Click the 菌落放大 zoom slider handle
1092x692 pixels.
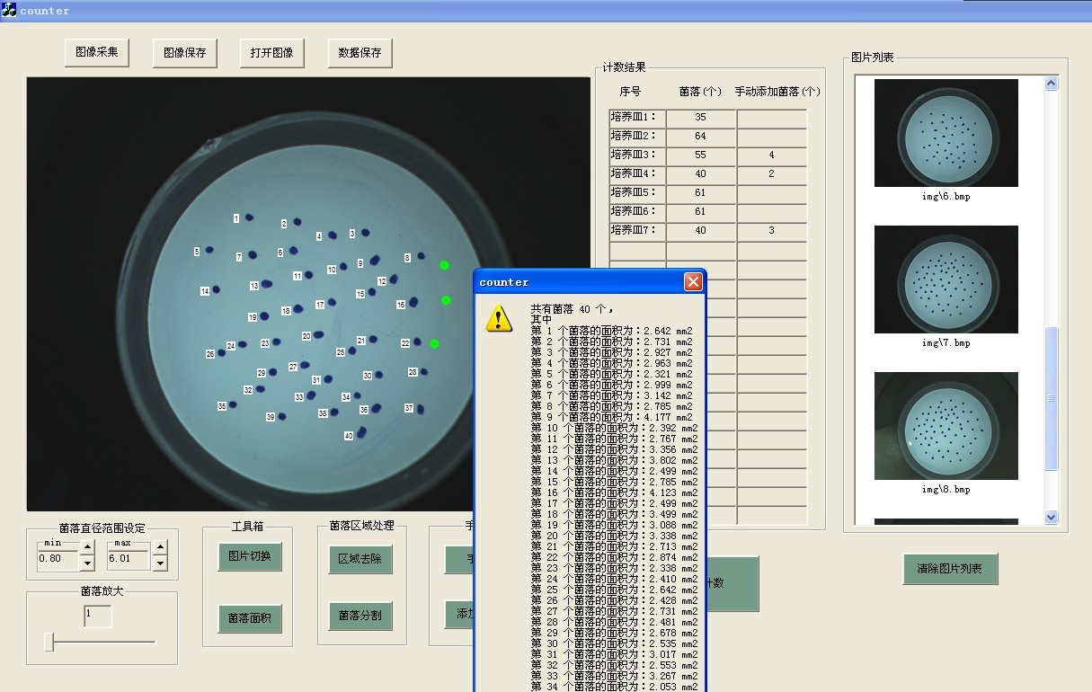[x=50, y=642]
